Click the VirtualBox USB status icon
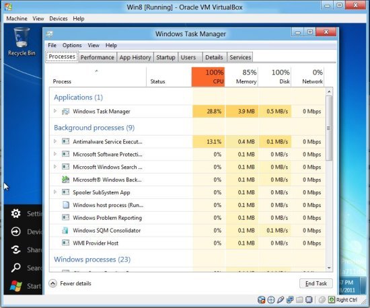Viewport: 370px width, 308px height. point(281,300)
